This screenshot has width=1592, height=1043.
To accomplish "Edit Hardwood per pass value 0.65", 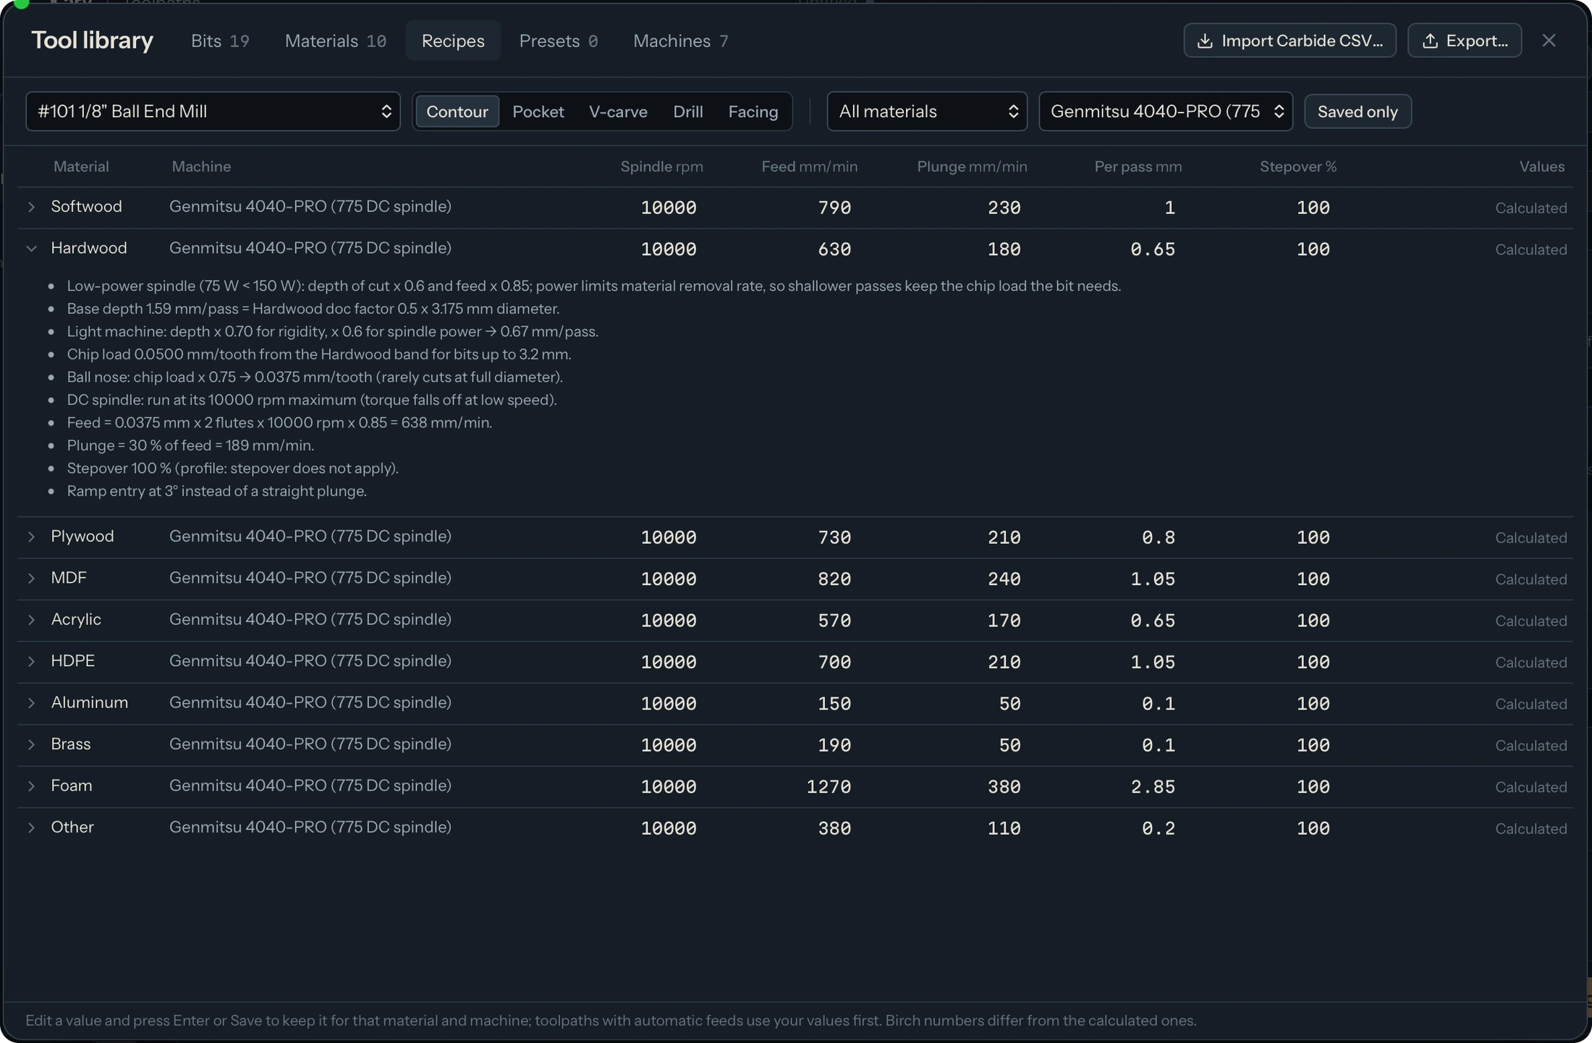I will point(1152,250).
